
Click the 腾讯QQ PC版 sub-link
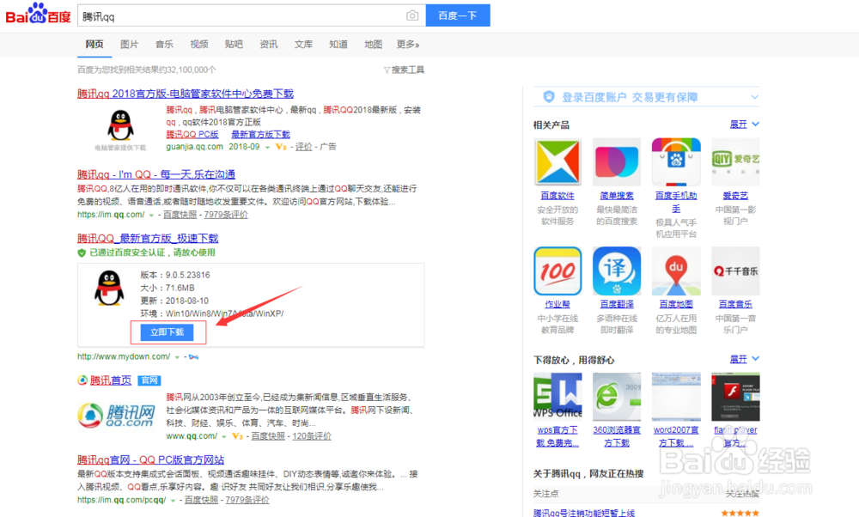click(x=192, y=134)
